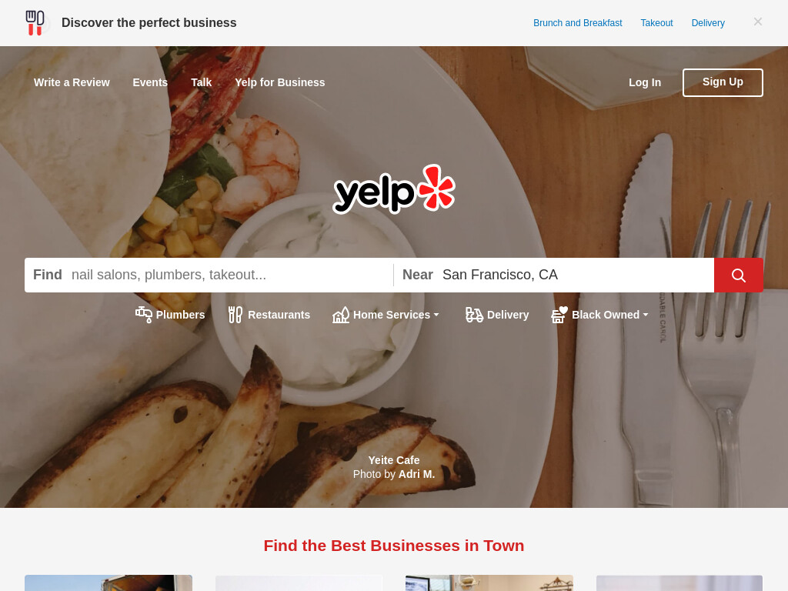Click the Home Services house icon
The height and width of the screenshot is (591, 788).
tap(341, 315)
